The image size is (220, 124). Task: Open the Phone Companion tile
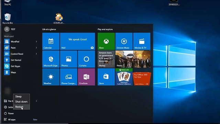click(69, 77)
